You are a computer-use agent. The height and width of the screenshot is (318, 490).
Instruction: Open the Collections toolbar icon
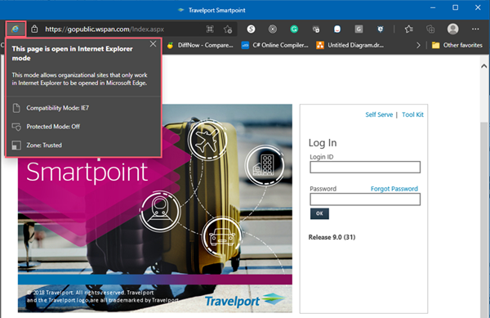(x=430, y=29)
